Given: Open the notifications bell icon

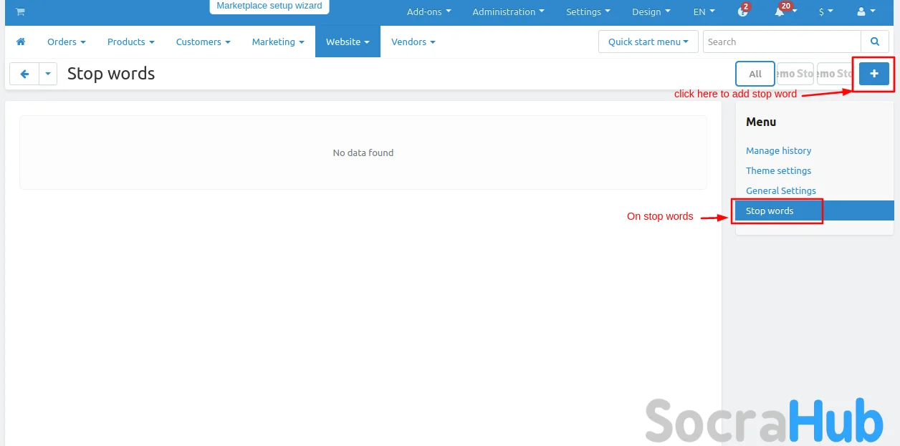Looking at the screenshot, I should click(779, 12).
